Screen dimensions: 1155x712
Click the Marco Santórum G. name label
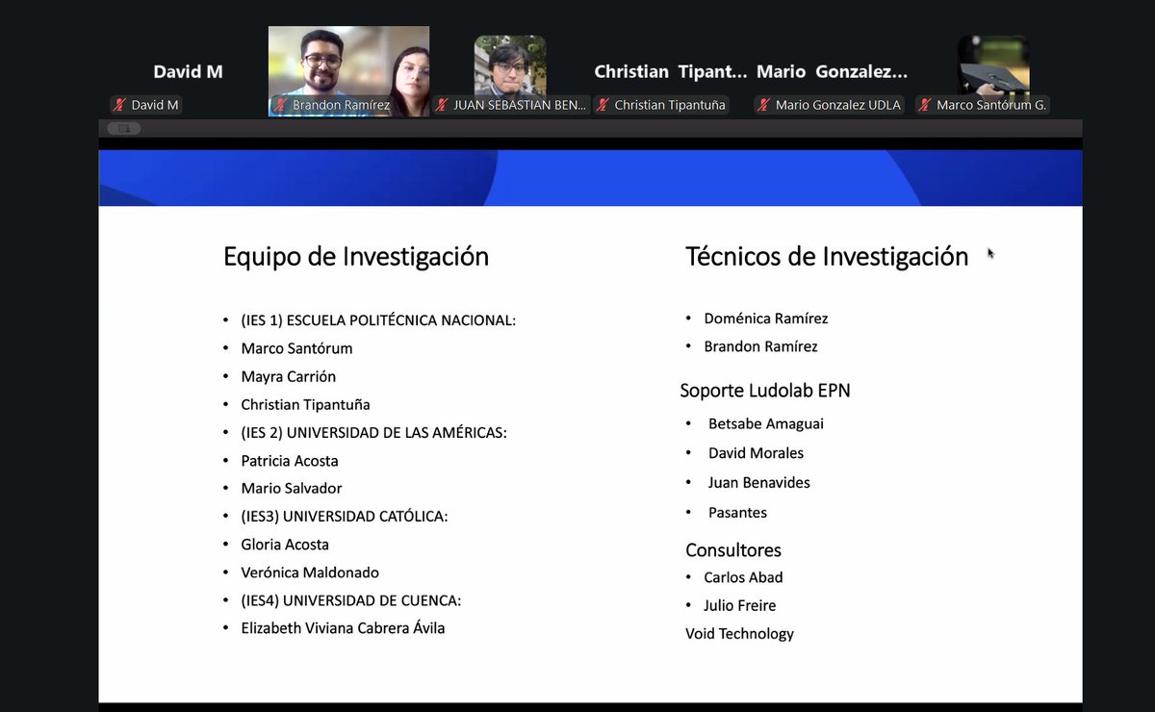991,105
